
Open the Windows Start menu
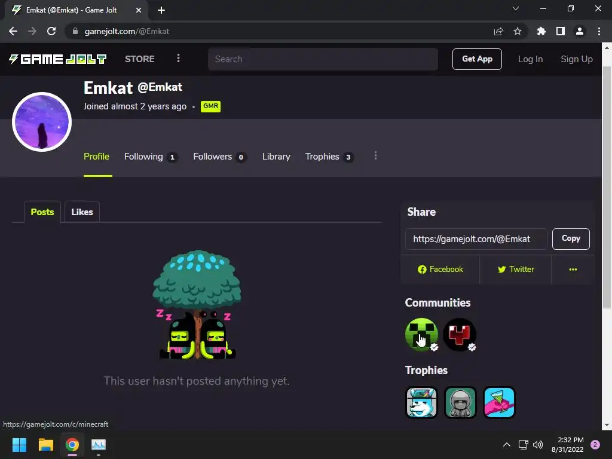(x=19, y=445)
